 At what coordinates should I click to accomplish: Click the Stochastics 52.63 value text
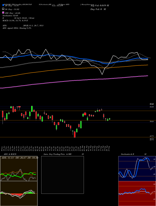pyautogui.click(x=10, y=16)
